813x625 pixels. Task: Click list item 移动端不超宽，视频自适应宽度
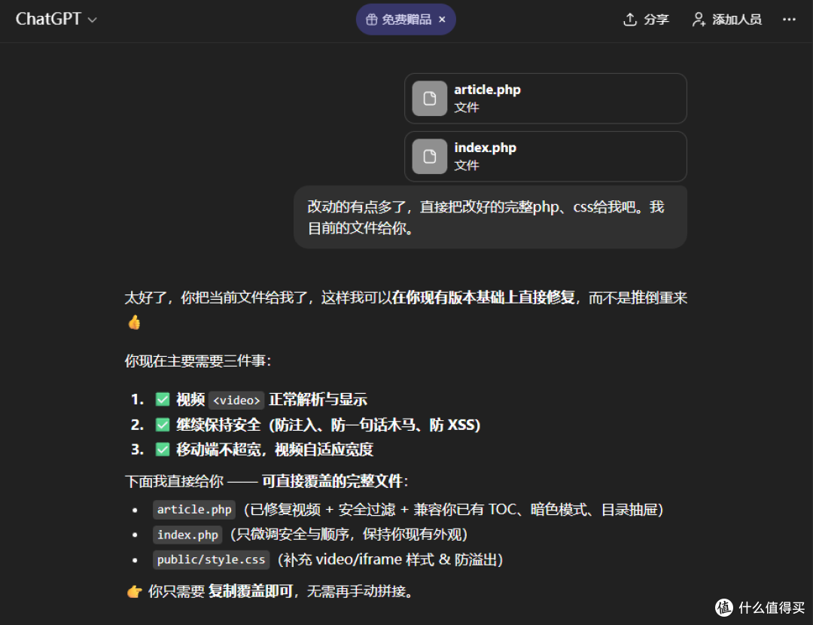point(275,450)
